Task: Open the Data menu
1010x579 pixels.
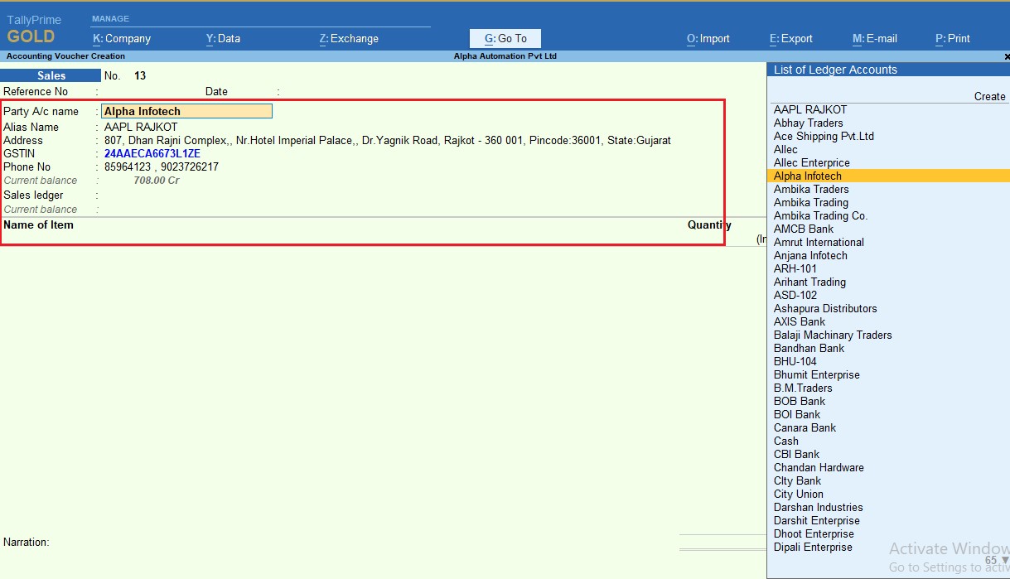Action: click(x=223, y=38)
